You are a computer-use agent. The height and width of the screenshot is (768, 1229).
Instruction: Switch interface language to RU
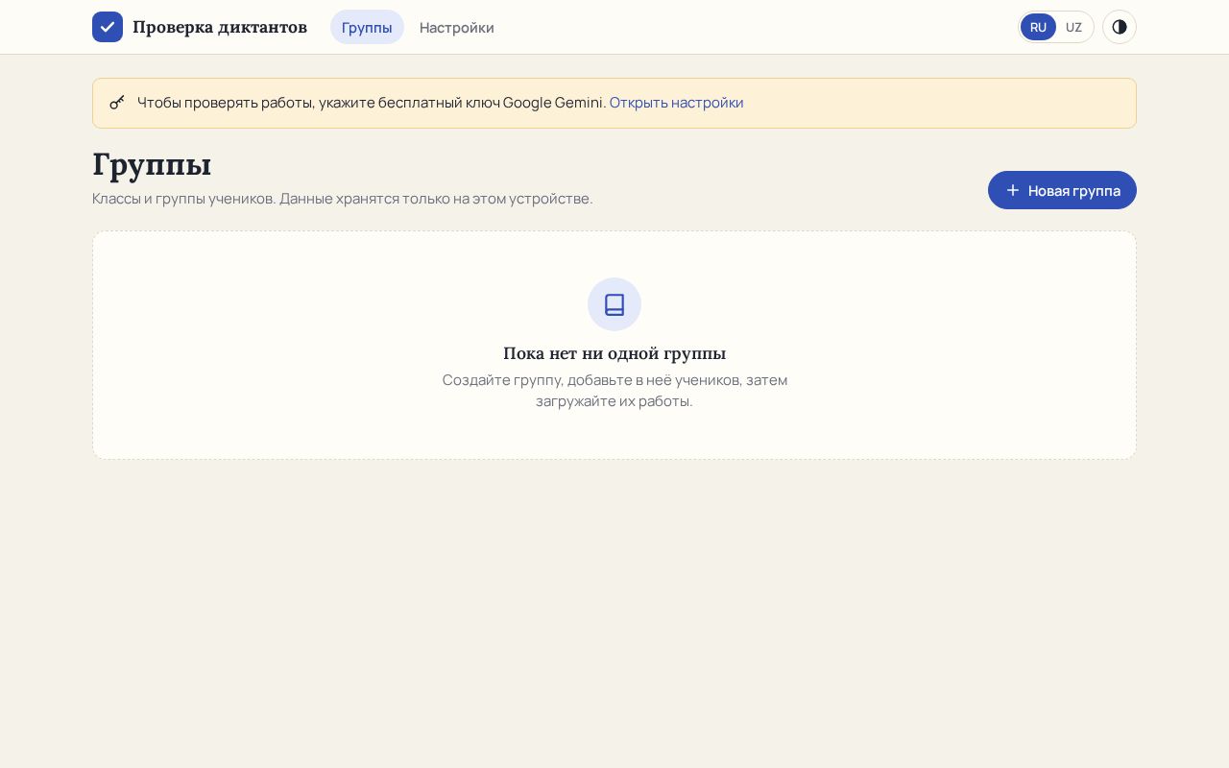coord(1038,27)
